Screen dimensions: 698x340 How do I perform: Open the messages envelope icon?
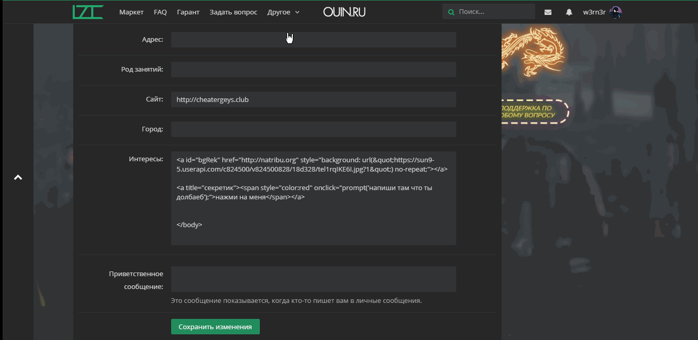548,12
